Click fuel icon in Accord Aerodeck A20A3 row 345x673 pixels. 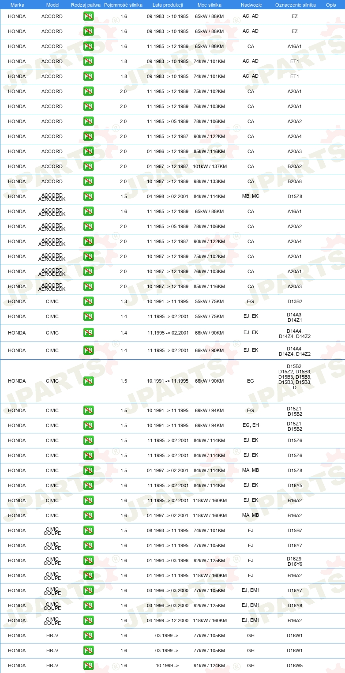click(88, 286)
